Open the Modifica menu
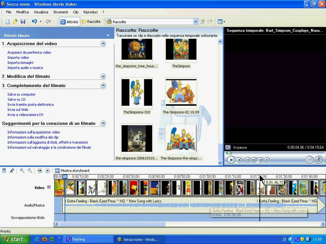The height and width of the screenshot is (244, 326). 22,12
